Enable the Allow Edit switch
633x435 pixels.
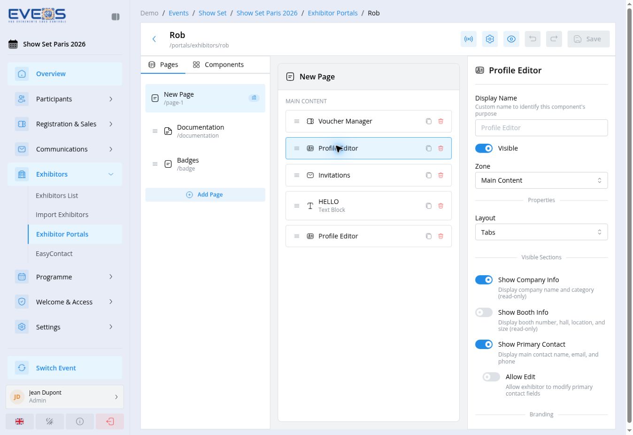[x=491, y=377]
